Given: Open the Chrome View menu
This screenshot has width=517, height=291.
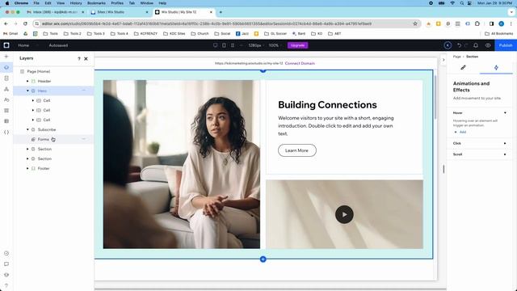Looking at the screenshot, I should [61, 3].
